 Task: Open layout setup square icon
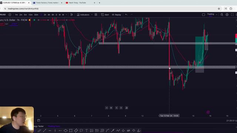click(203, 15)
